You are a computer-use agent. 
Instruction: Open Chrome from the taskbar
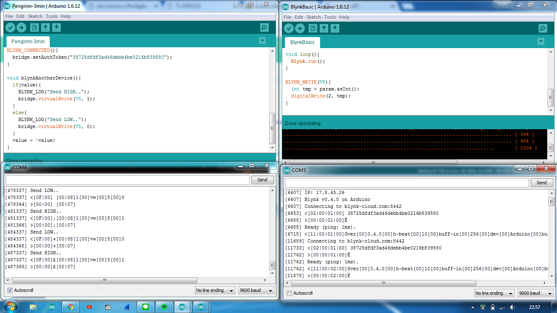pyautogui.click(x=71, y=307)
